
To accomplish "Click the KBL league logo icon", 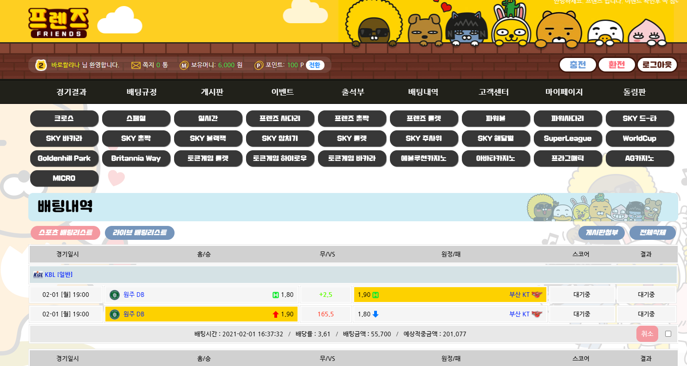I will pos(38,275).
